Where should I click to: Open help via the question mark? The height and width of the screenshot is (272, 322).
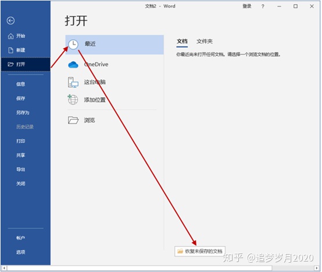[x=263, y=6]
